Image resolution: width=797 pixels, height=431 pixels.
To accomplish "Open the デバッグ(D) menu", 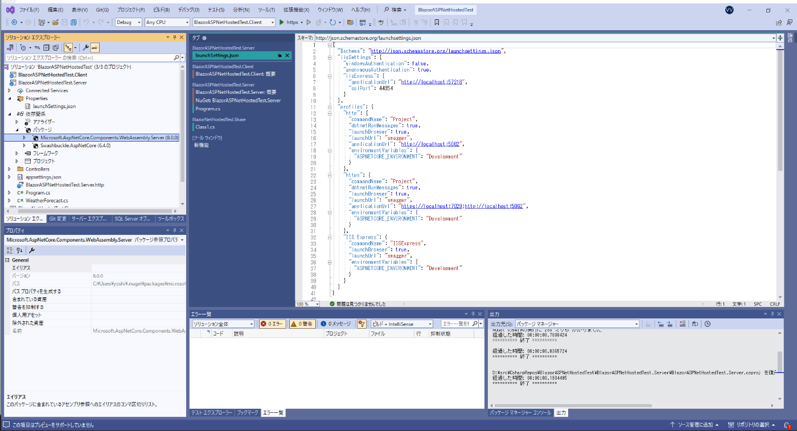I will [188, 10].
